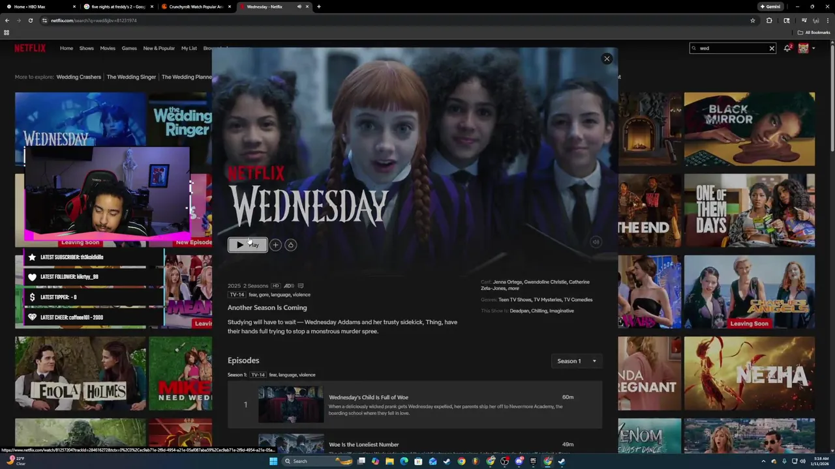Open the Enola Holmes title card
835x469 pixels.
pyautogui.click(x=80, y=373)
